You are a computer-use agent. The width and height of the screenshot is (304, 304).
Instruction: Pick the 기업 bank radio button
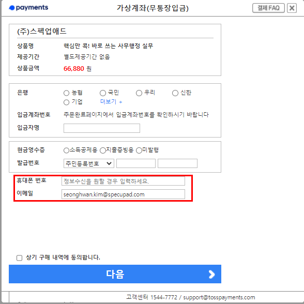click(x=66, y=102)
